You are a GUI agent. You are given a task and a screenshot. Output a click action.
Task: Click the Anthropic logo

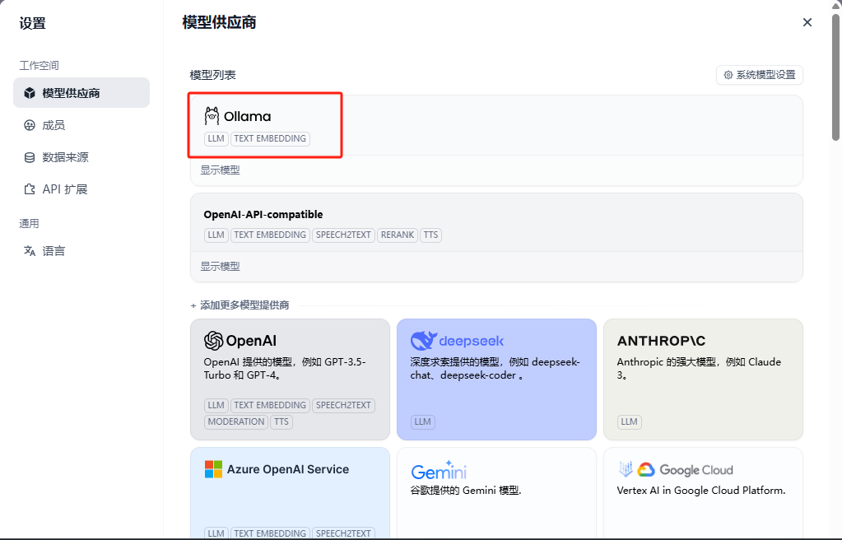point(661,341)
